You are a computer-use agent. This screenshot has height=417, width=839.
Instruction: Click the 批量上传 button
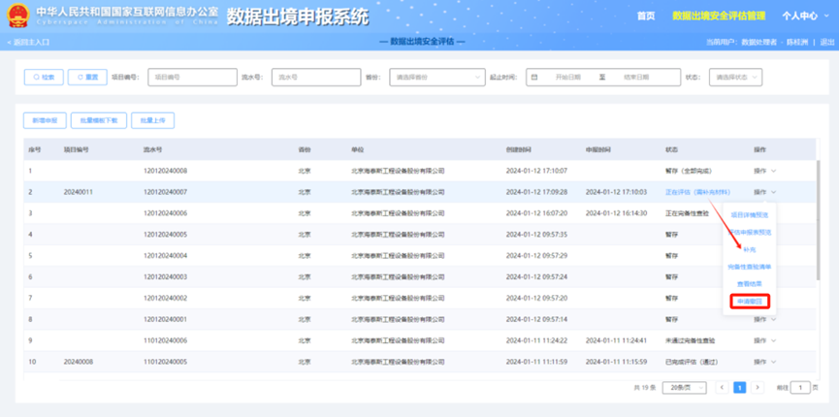coord(152,120)
